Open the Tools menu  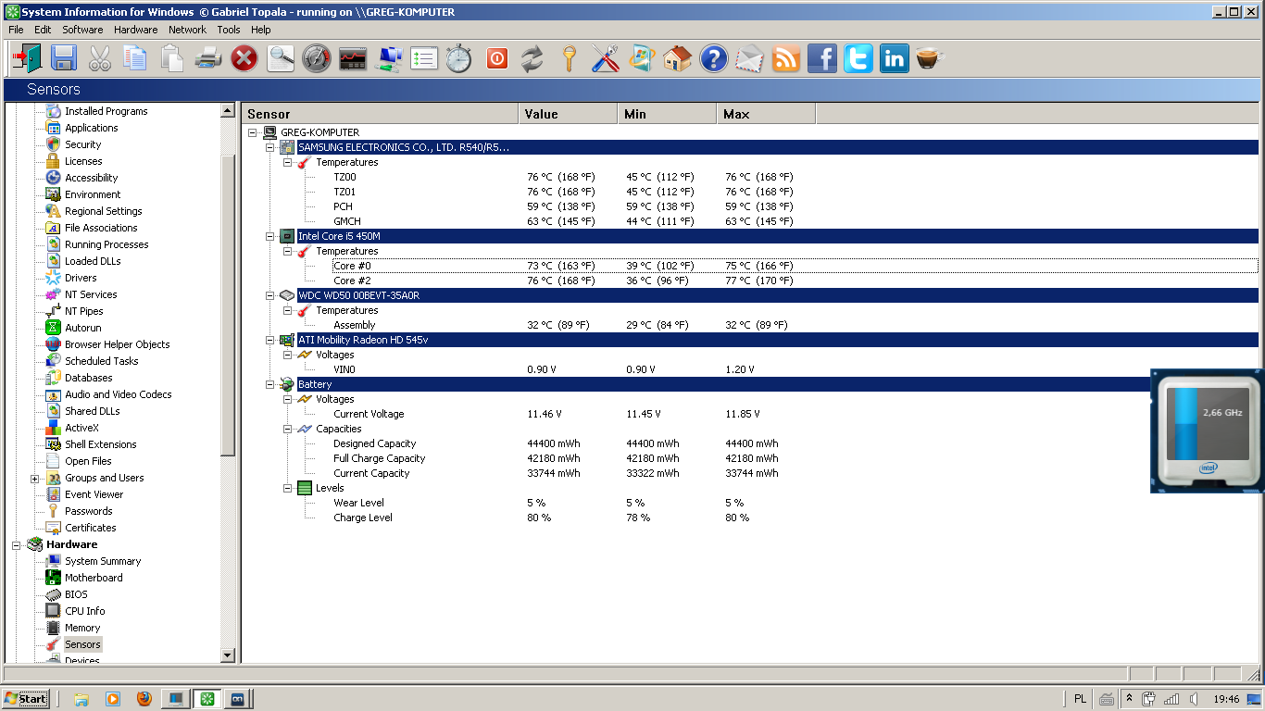click(x=229, y=30)
